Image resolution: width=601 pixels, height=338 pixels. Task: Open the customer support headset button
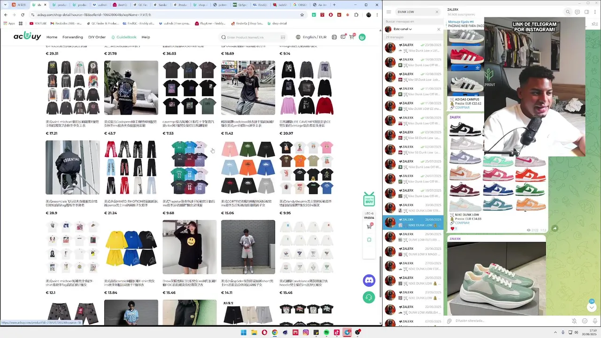click(369, 297)
